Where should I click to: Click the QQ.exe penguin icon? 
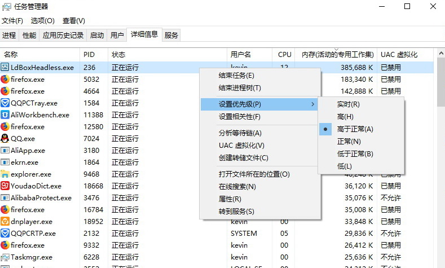click(x=5, y=139)
